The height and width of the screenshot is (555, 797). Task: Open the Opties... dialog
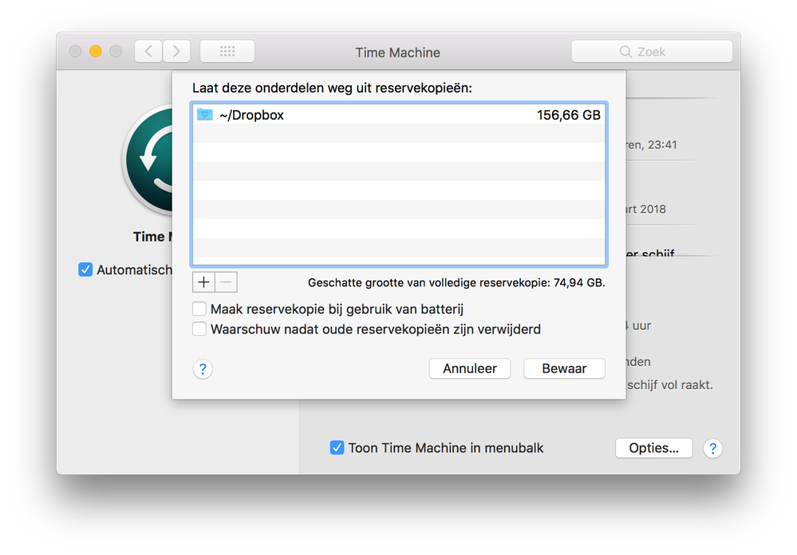[x=653, y=448]
